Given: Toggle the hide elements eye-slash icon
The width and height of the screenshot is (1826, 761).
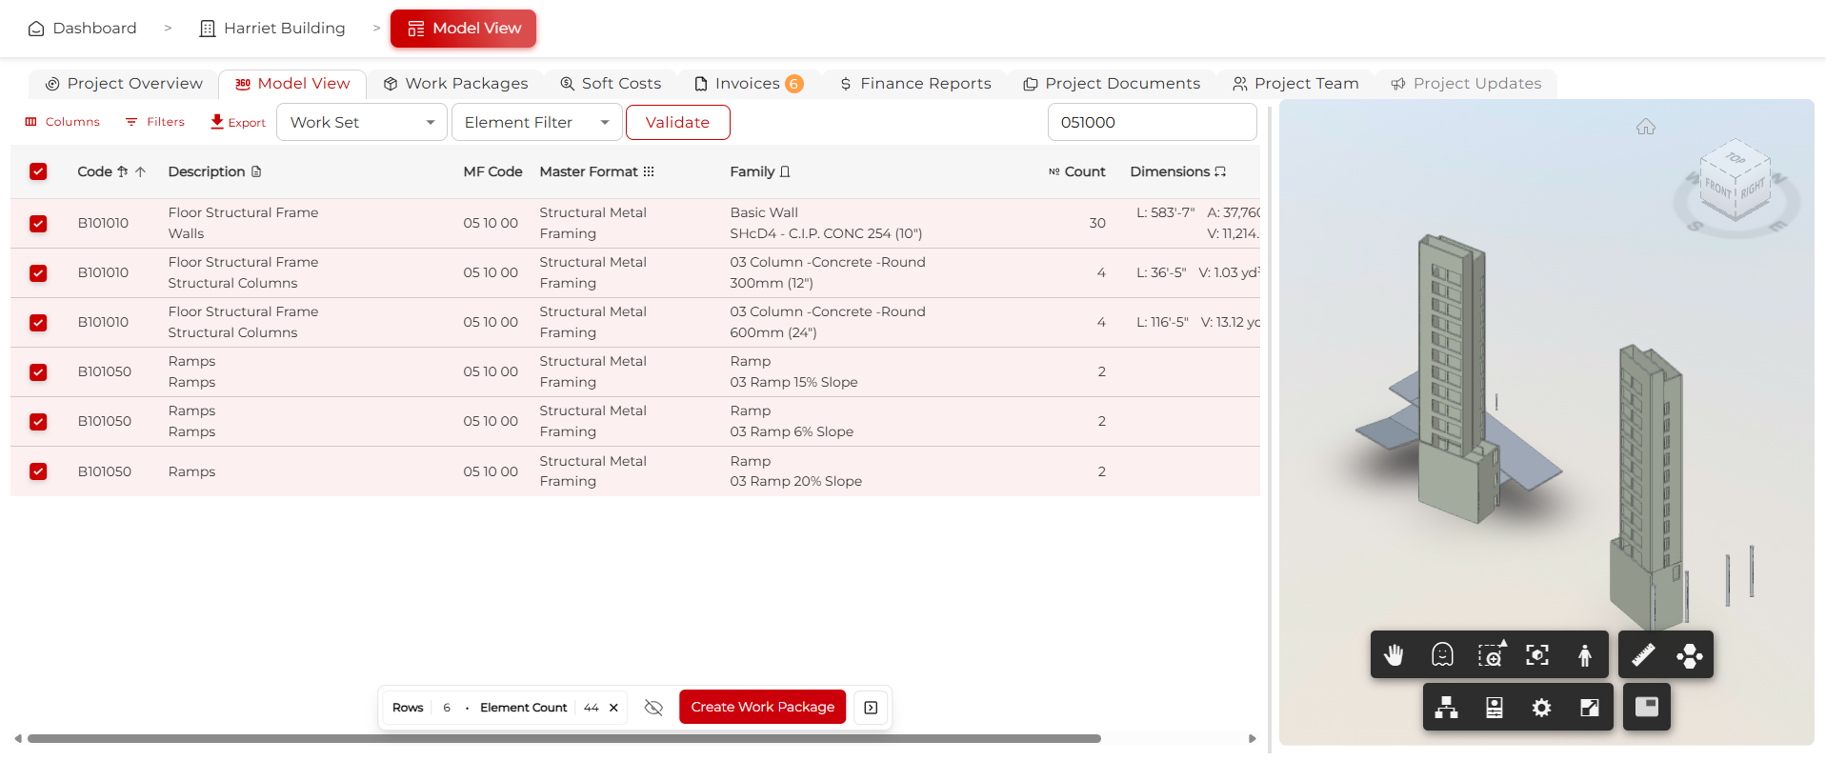Looking at the screenshot, I should tap(653, 708).
